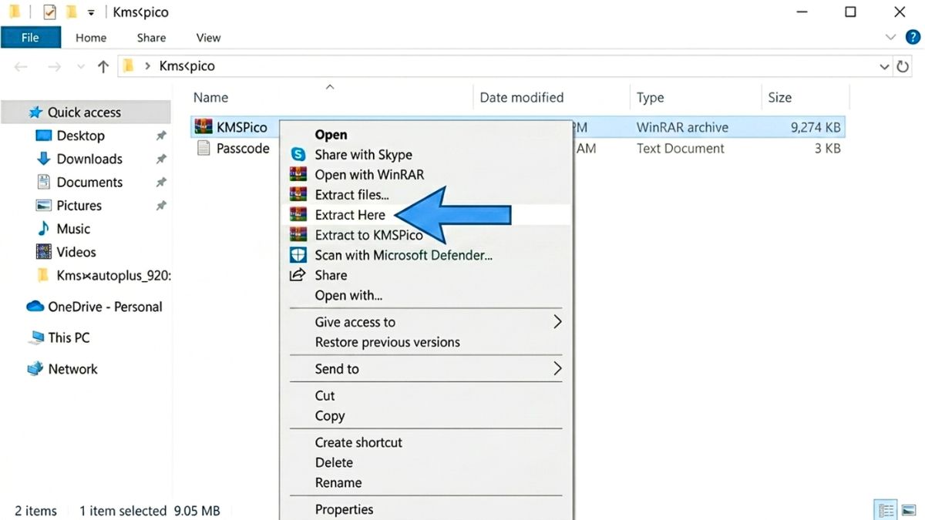The image size is (925, 520).
Task: Unpin Desktop using its pin icon
Action: 161,136
